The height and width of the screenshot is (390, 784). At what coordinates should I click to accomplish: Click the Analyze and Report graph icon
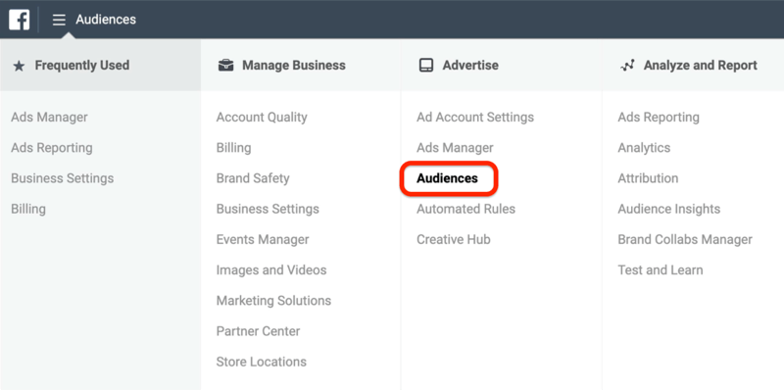pos(627,66)
